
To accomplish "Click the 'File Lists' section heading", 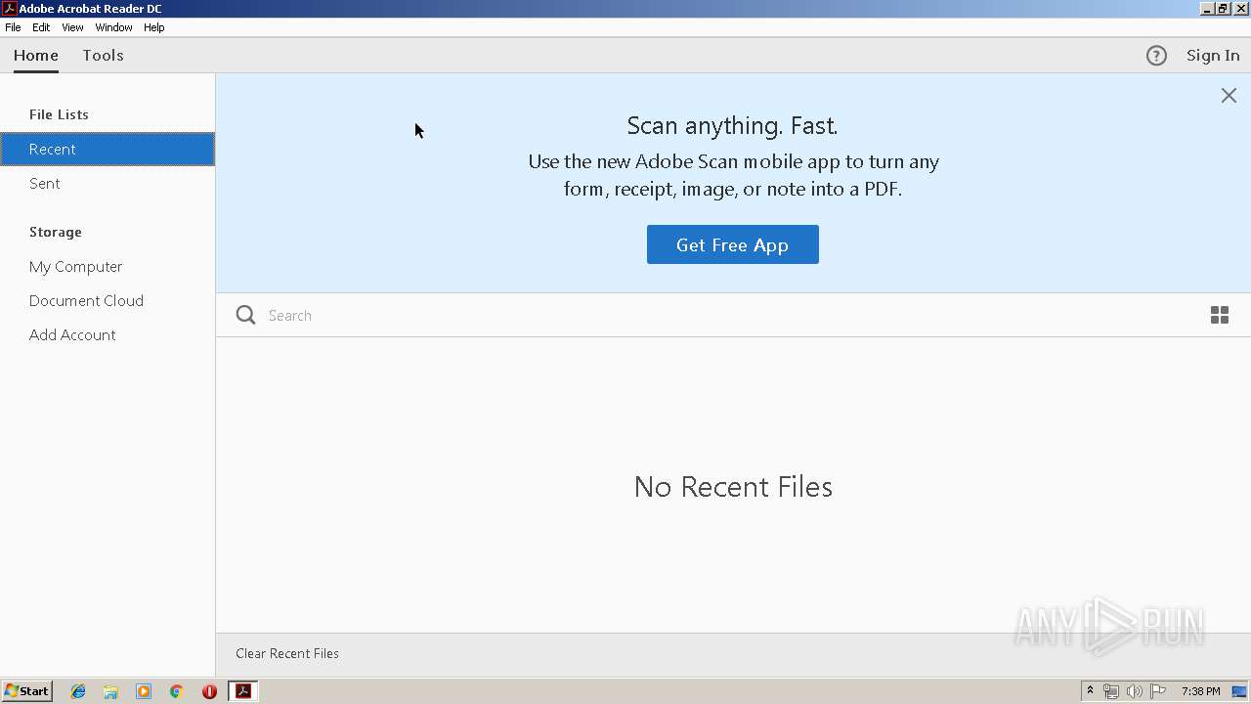I will click(x=59, y=114).
